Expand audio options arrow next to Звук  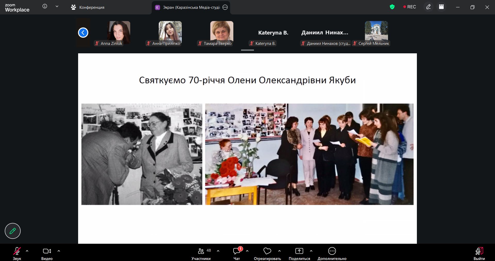[27, 251]
